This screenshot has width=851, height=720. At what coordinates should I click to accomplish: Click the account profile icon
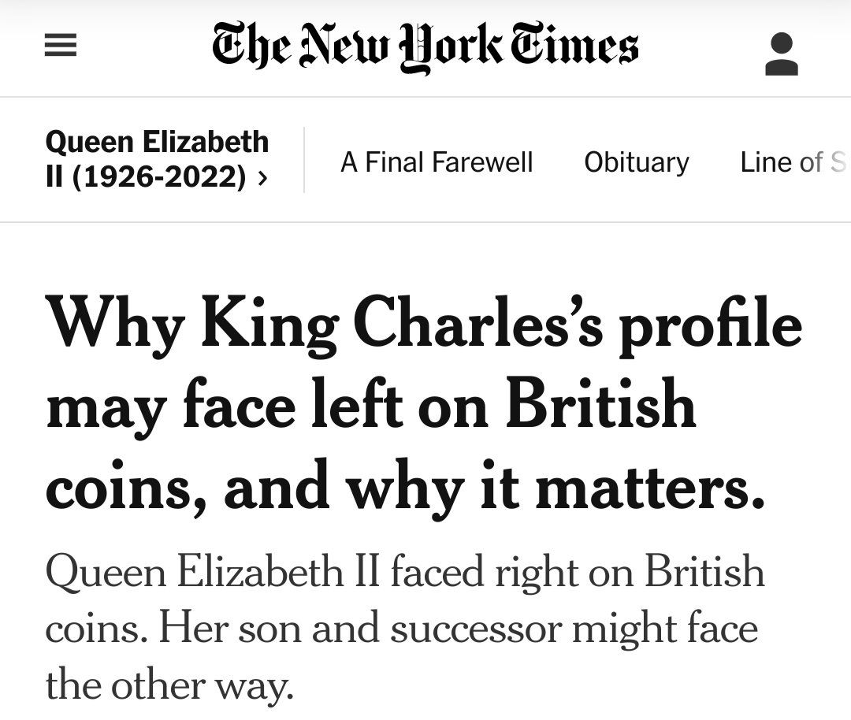tap(781, 54)
